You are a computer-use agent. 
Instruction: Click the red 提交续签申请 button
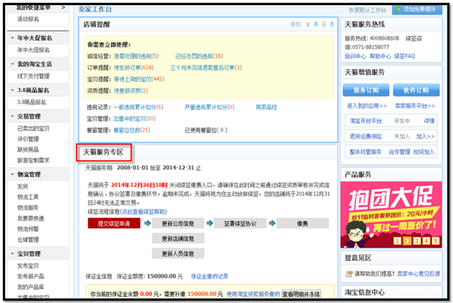click(114, 223)
